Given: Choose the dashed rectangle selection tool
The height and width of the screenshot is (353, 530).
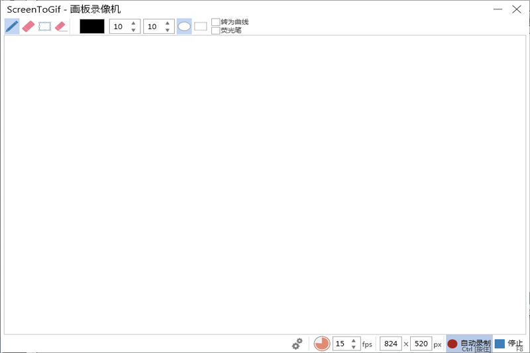Looking at the screenshot, I should 44,26.
